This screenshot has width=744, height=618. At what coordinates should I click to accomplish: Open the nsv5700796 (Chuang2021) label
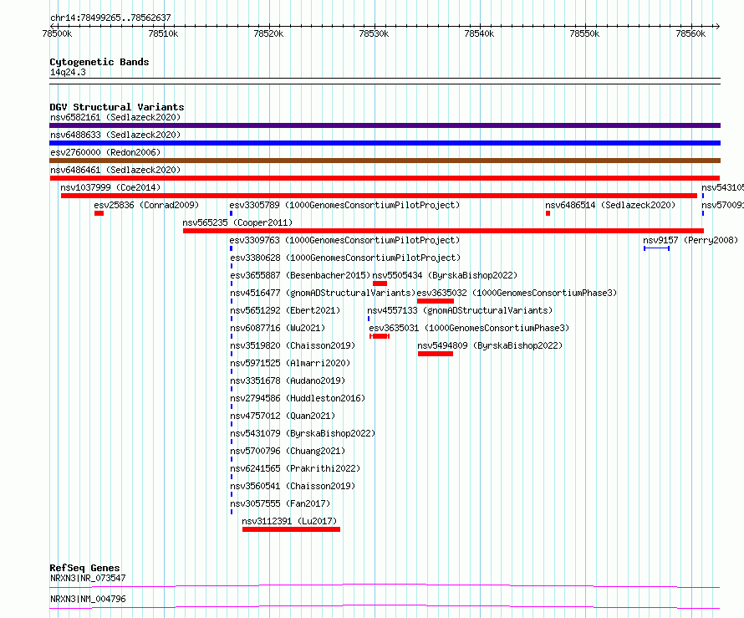tap(288, 451)
